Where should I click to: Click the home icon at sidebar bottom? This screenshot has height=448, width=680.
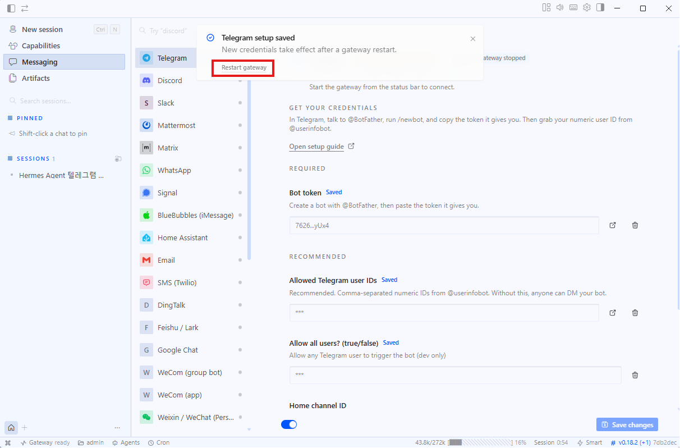point(11,428)
